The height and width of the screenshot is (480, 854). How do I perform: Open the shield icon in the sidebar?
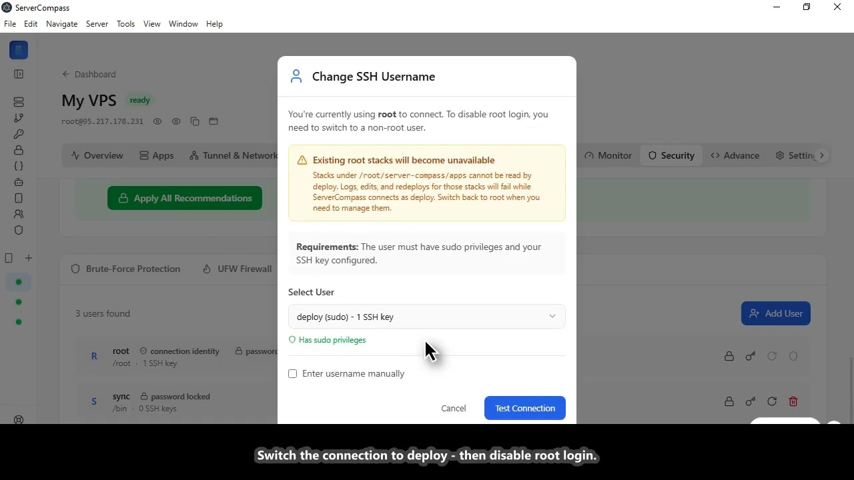(19, 230)
